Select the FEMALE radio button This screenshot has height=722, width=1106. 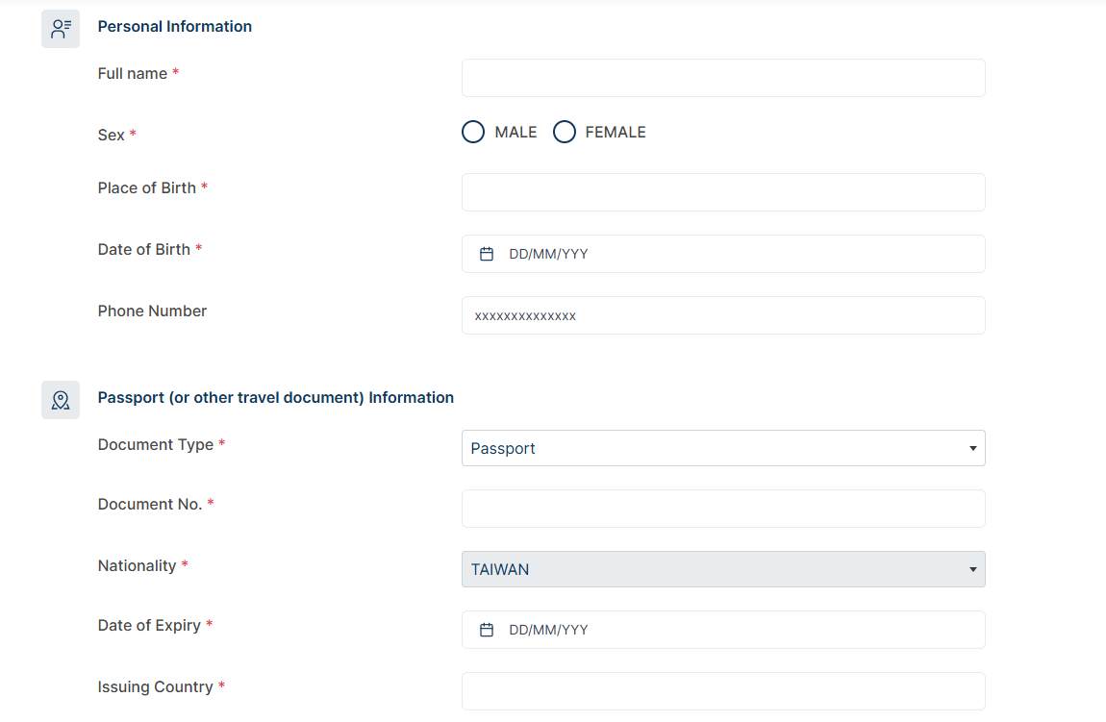[565, 132]
